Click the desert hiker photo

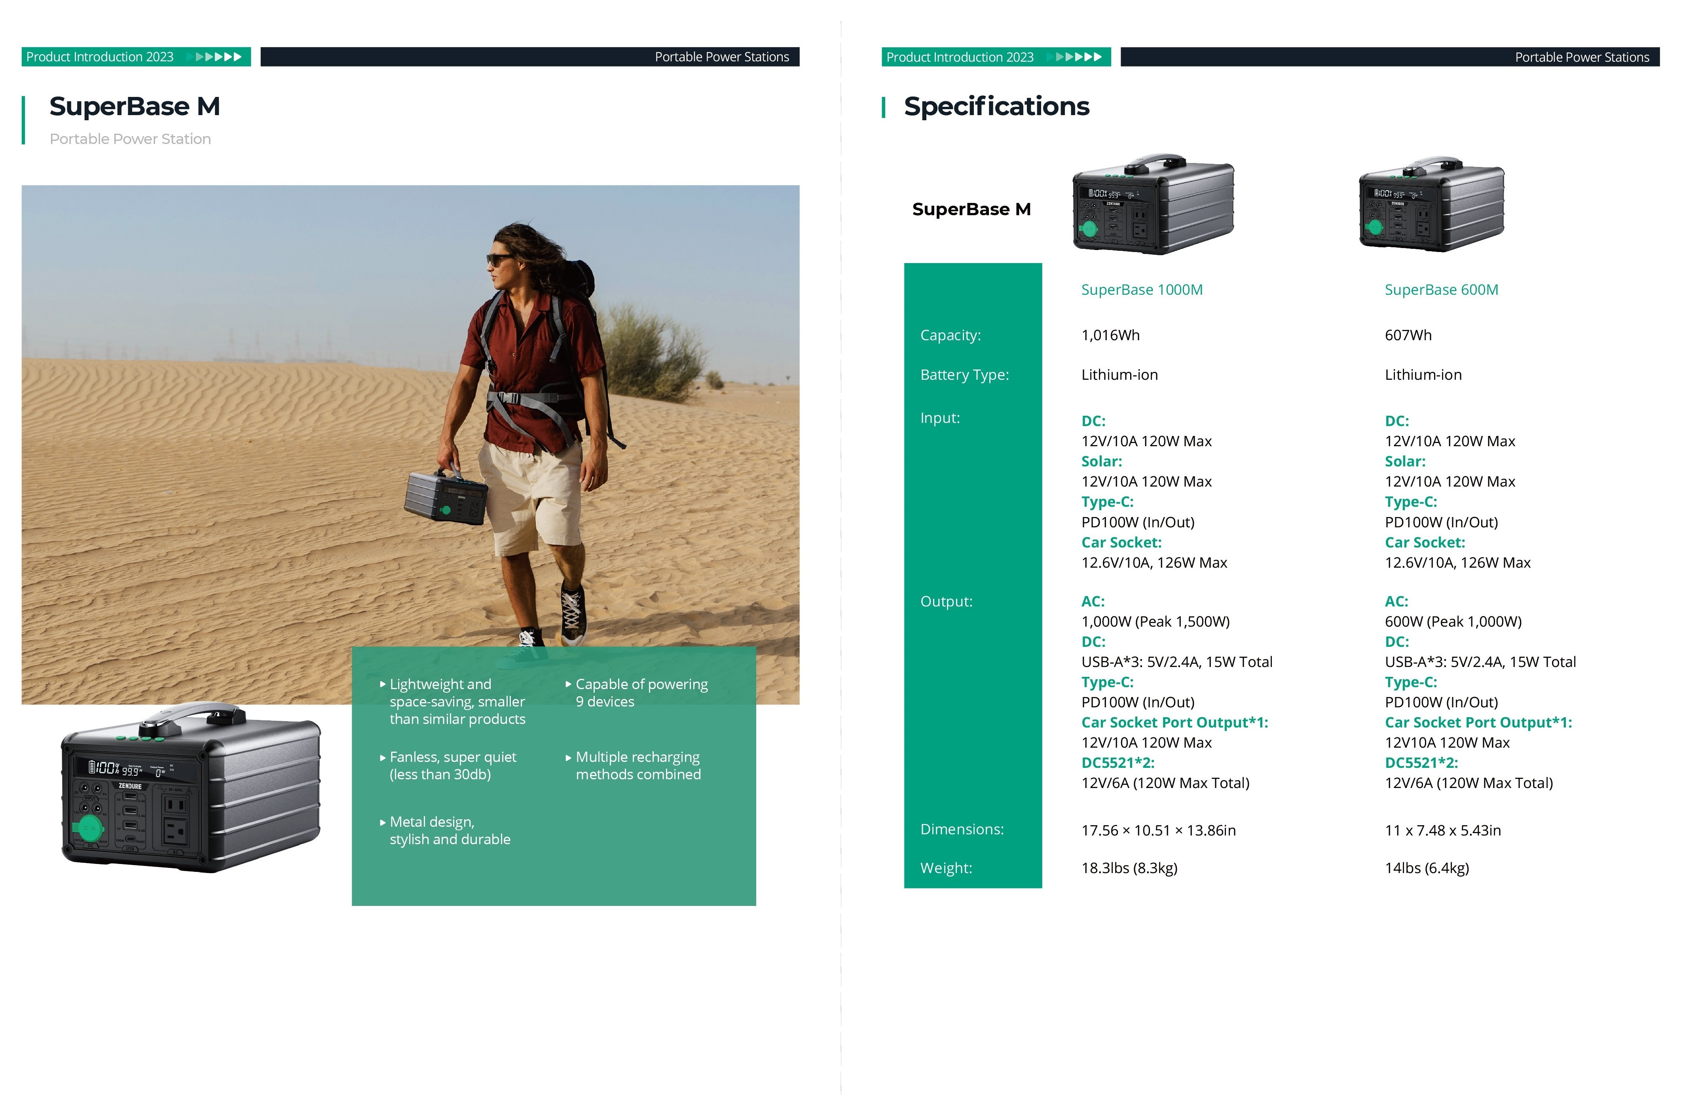point(410,444)
